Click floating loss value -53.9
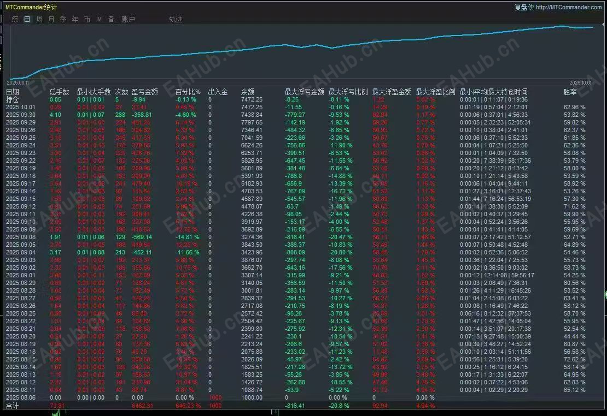This screenshot has width=607, height=416. [x=293, y=390]
